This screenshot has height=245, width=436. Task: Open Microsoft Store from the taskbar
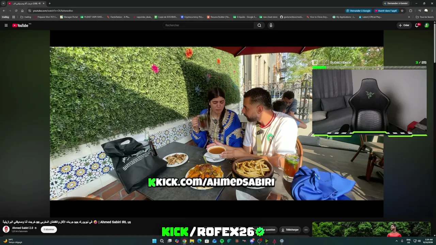207,241
